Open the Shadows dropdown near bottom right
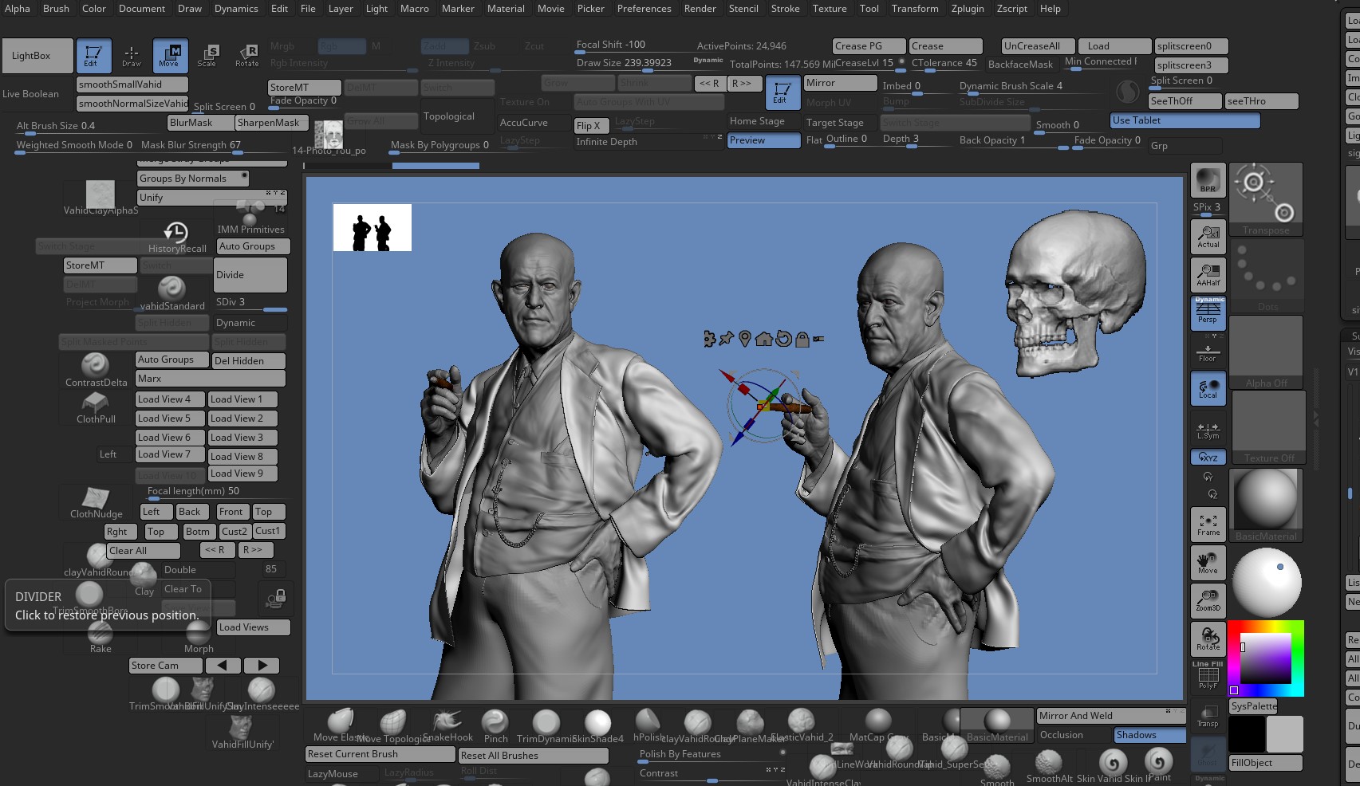This screenshot has height=786, width=1360. click(x=1149, y=734)
